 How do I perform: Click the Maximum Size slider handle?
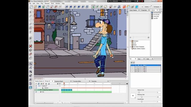tap(141, 97)
